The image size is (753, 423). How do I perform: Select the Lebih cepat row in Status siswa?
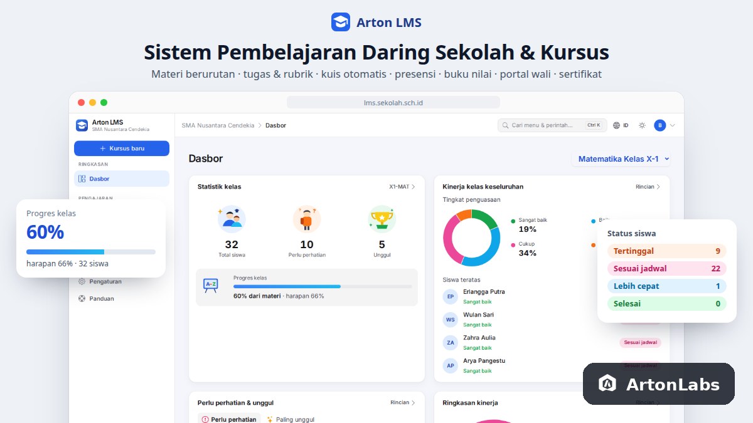tap(667, 286)
